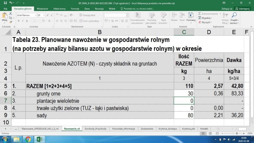This screenshot has height=143, width=254.
Task: Switch to the Wstawianie ribbon tab
Action: pyautogui.click(x=42, y=9)
